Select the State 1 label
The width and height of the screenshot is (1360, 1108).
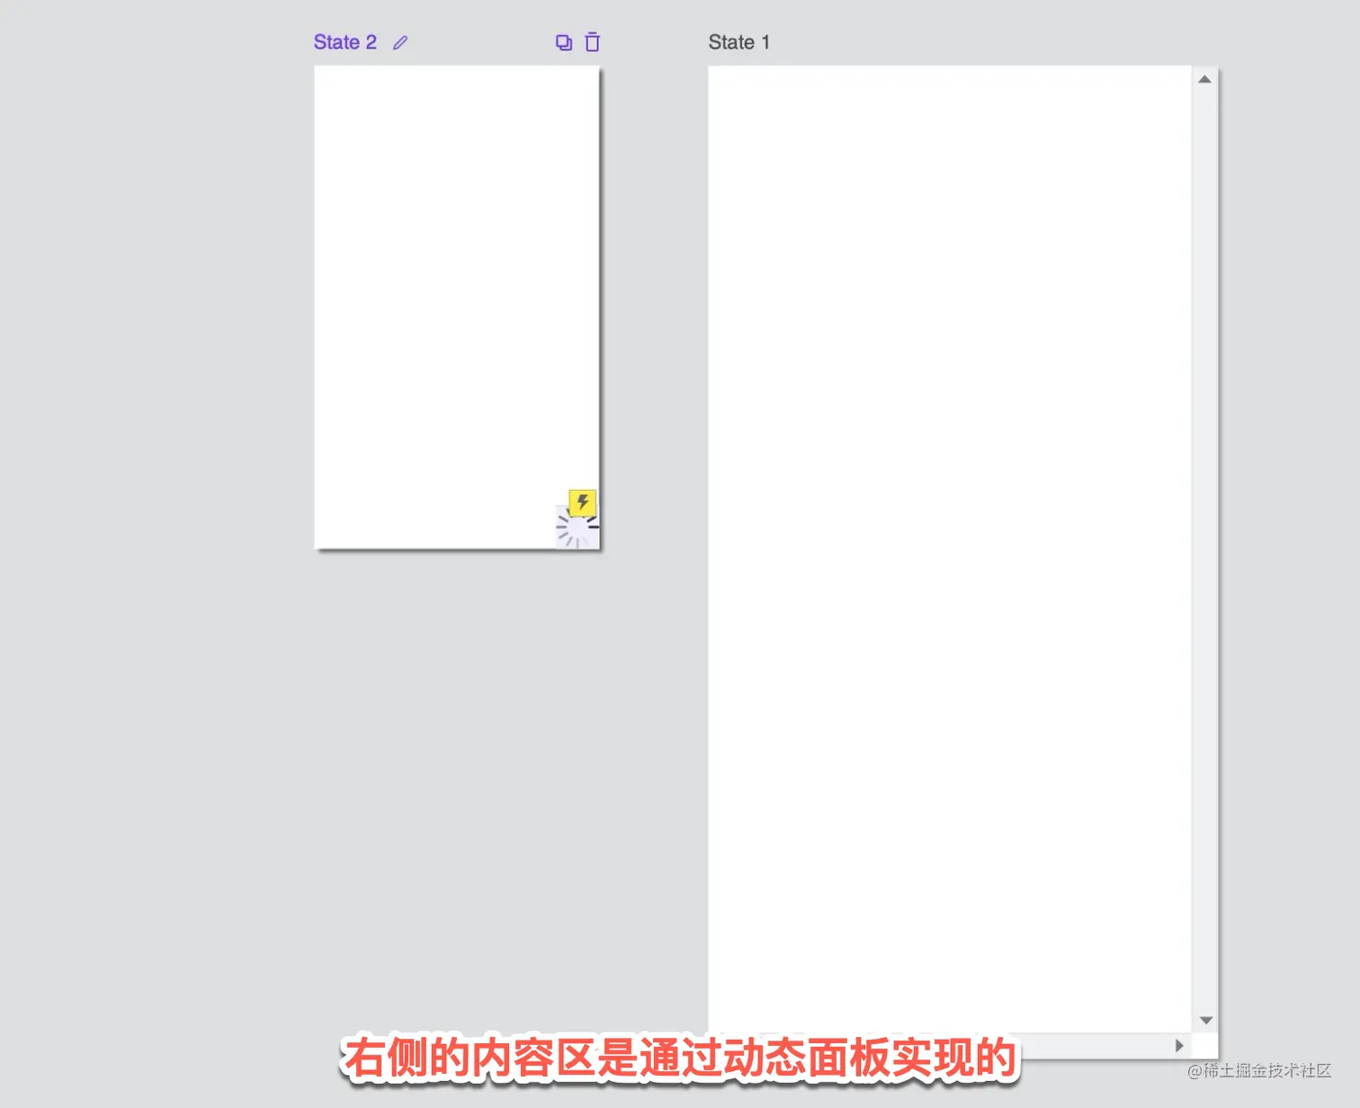[x=739, y=42]
